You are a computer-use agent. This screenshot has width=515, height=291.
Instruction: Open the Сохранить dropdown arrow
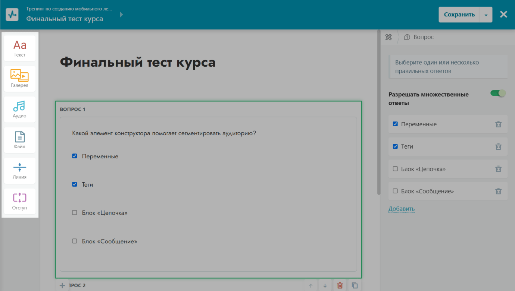click(486, 15)
